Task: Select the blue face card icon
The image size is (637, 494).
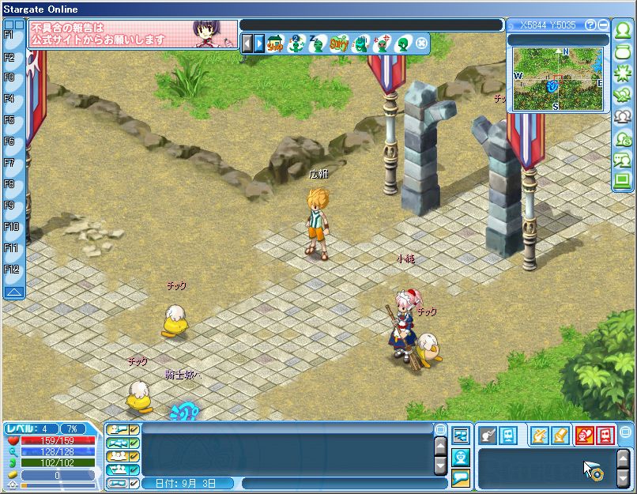Action: coord(508,436)
